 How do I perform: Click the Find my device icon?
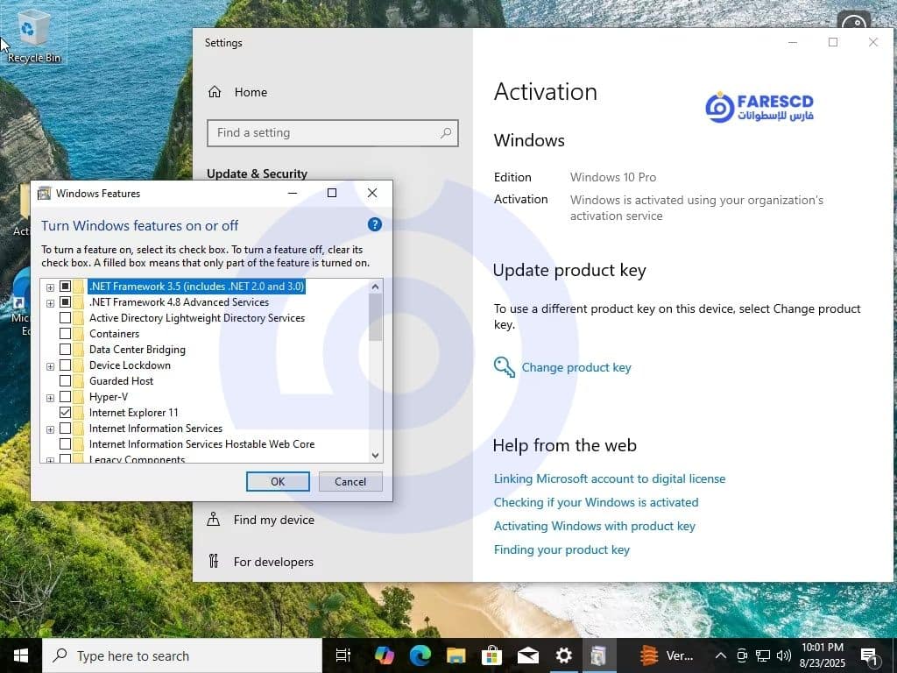(x=214, y=519)
